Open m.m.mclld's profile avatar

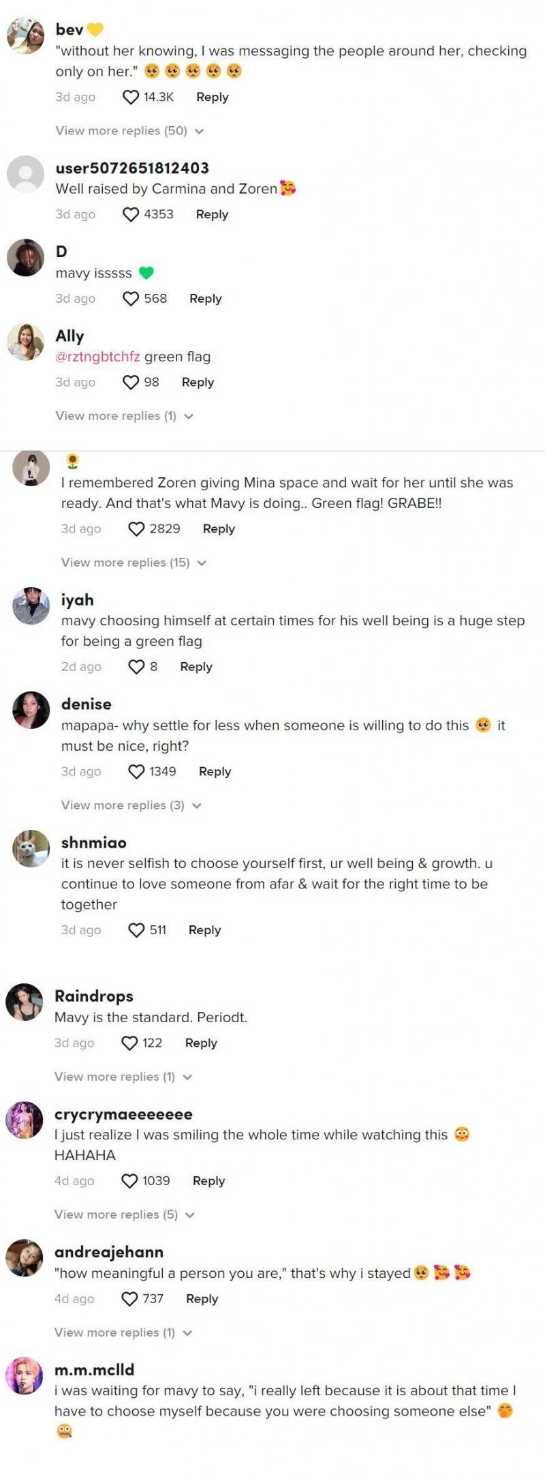coord(25,1375)
